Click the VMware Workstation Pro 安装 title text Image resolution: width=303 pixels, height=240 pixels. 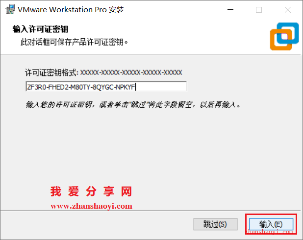pos(71,9)
